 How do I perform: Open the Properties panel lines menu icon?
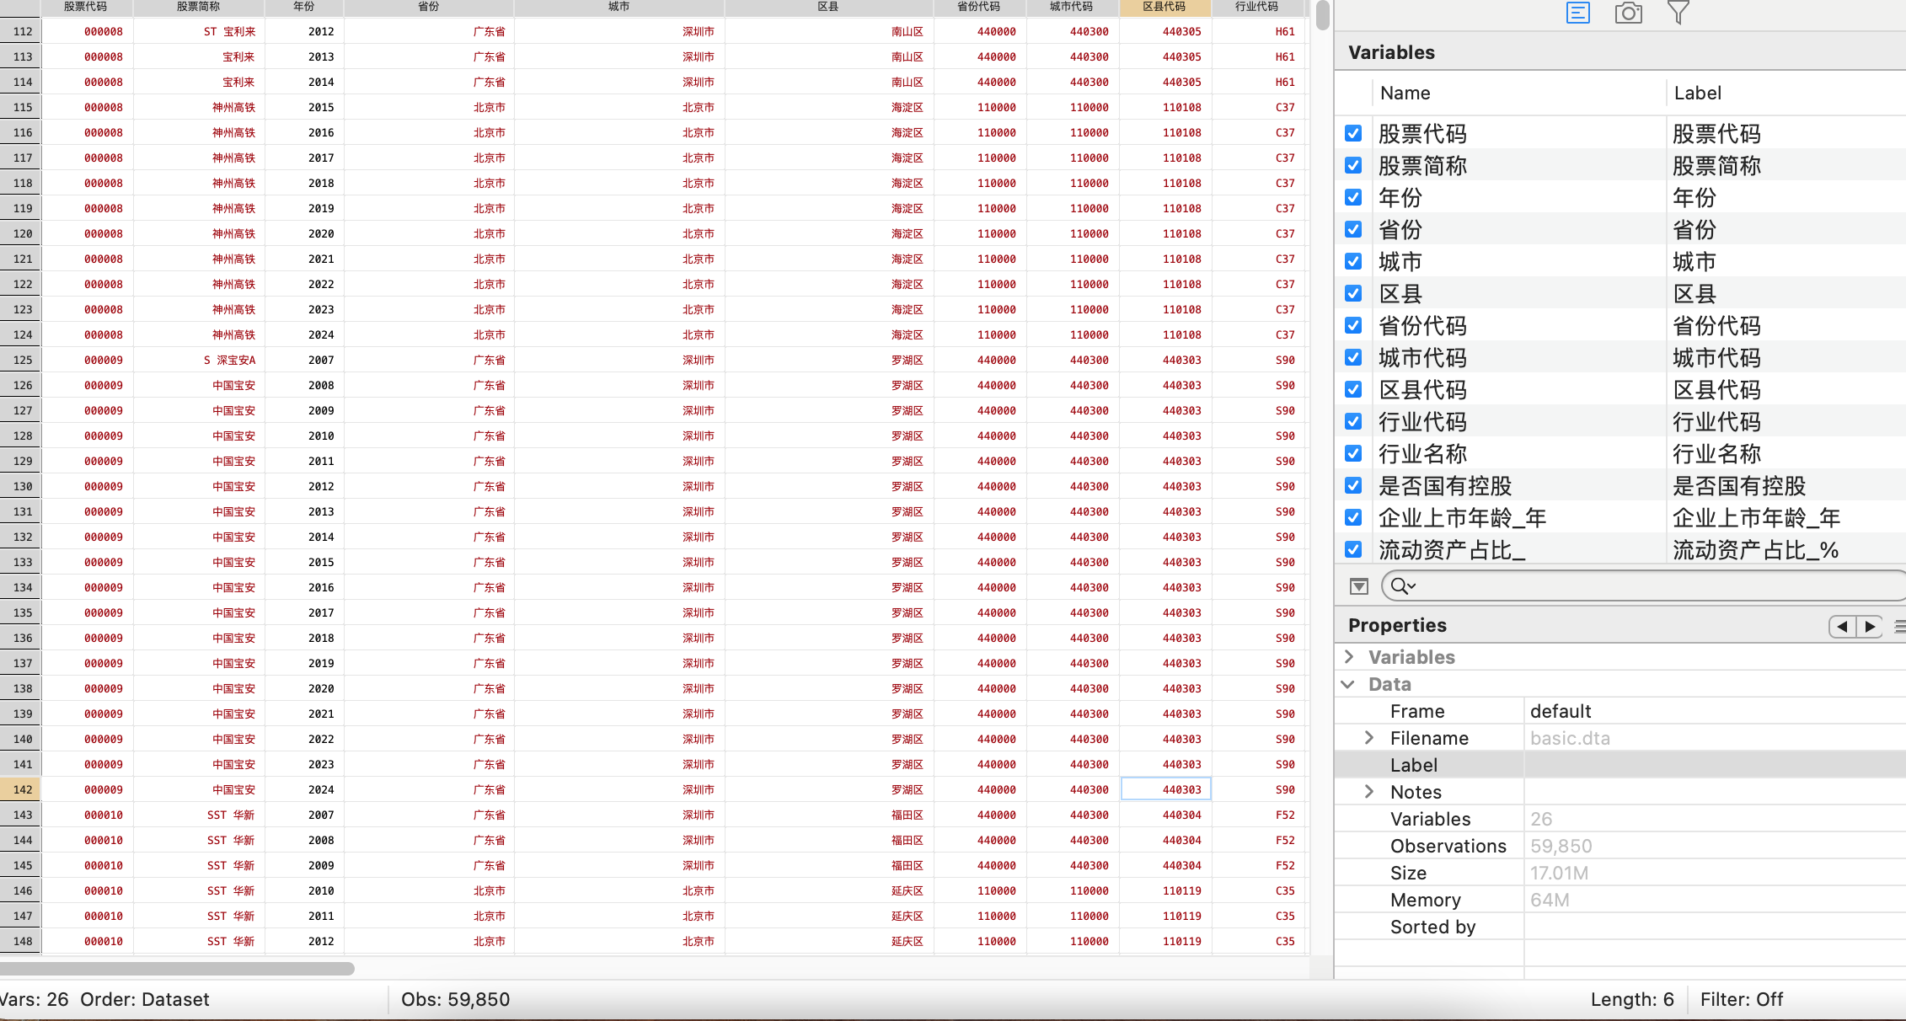1899,626
